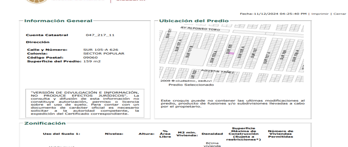Click 'Número de Viviendas Permitidas' column header
The image size is (348, 147).
pyautogui.click(x=281, y=134)
